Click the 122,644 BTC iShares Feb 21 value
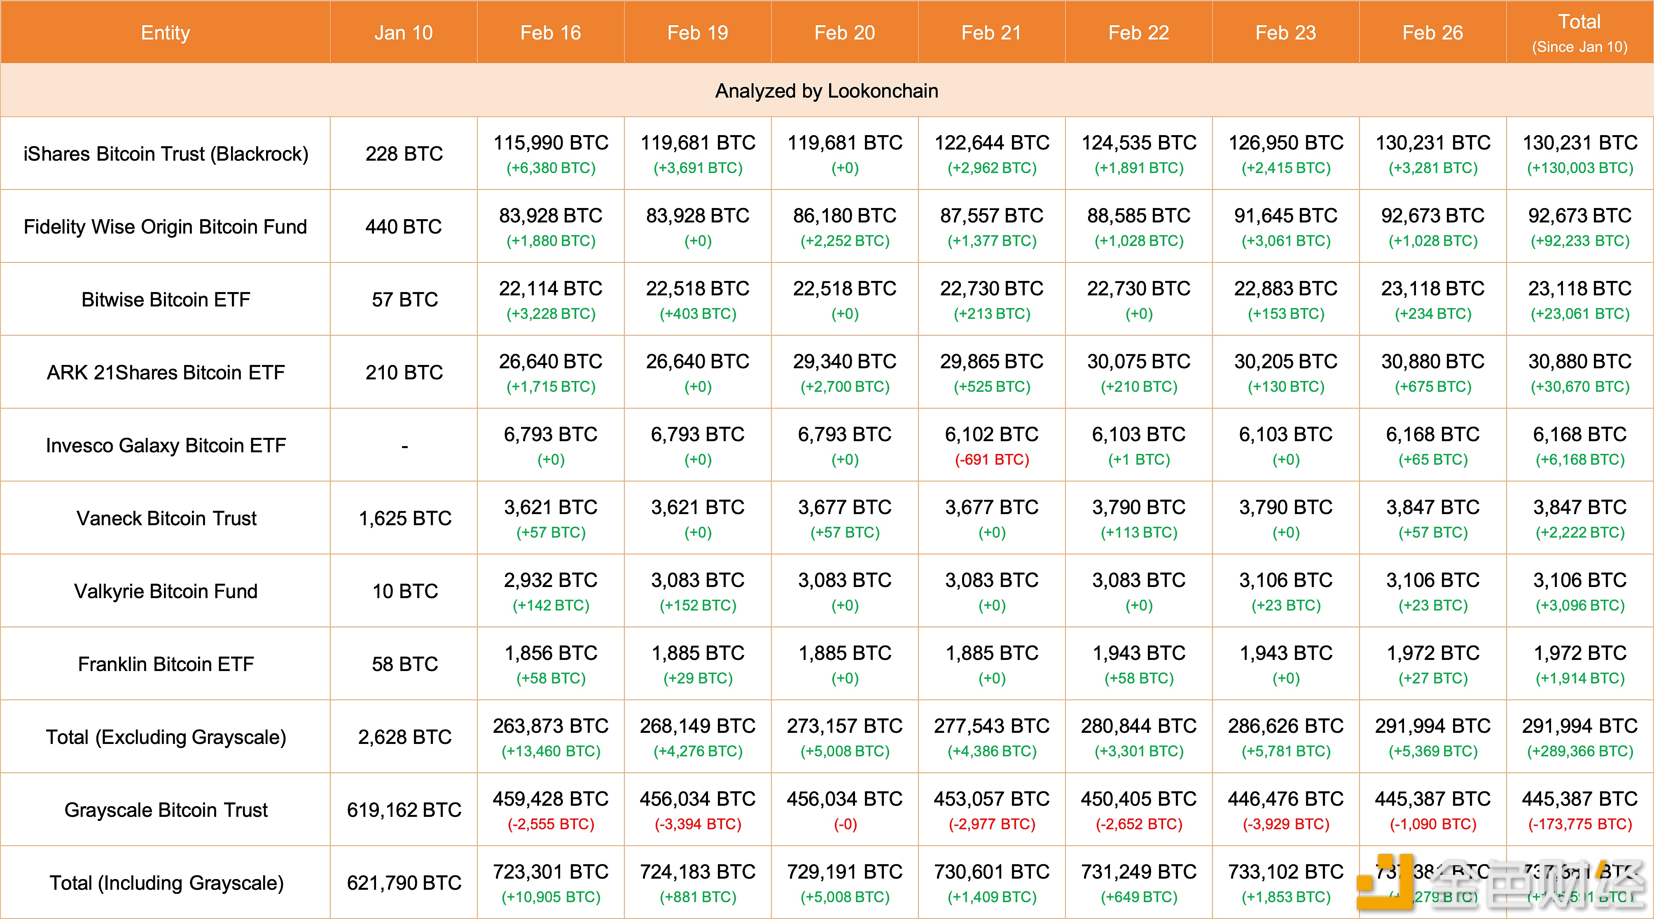1654x919 pixels. coord(992,143)
